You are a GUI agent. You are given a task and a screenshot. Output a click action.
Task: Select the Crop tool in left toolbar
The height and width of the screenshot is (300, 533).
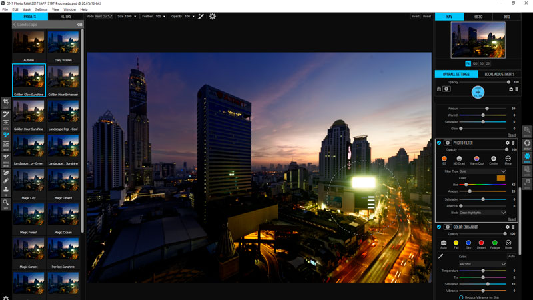pyautogui.click(x=5, y=103)
